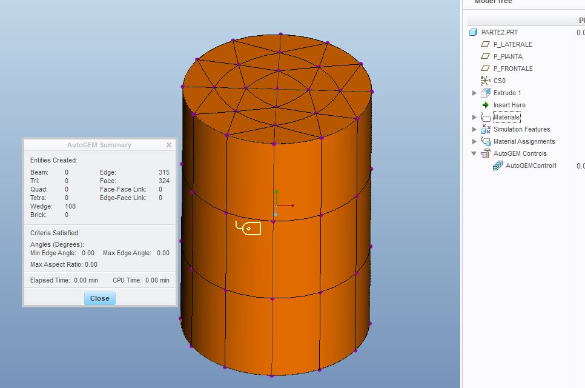Click the Extrude 1 feature icon
The width and height of the screenshot is (585, 388).
pyautogui.click(x=486, y=93)
